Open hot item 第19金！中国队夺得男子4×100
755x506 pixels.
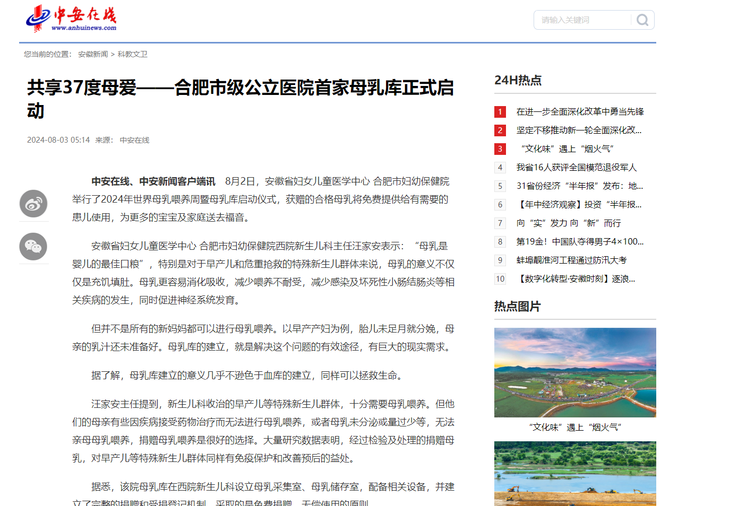580,241
